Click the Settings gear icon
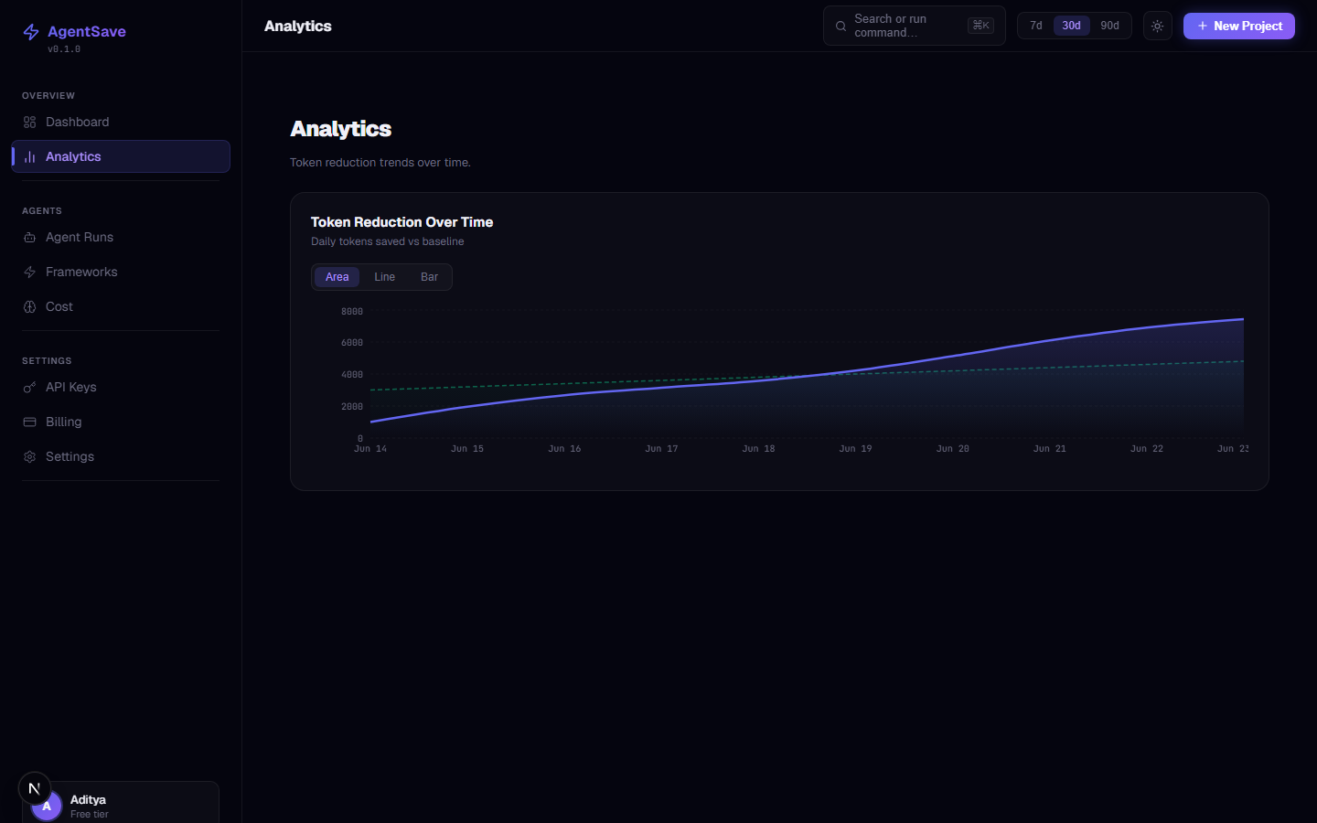This screenshot has height=823, width=1317. (x=29, y=456)
